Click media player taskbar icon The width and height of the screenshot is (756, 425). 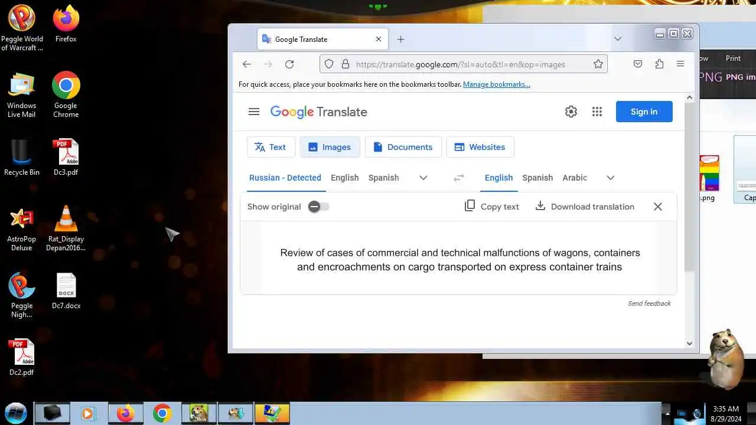point(89,413)
